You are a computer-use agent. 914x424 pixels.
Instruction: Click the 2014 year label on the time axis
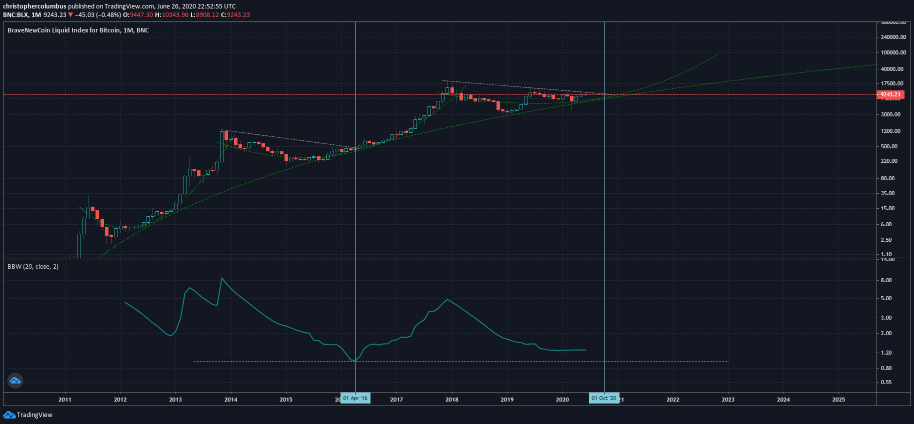click(x=230, y=399)
